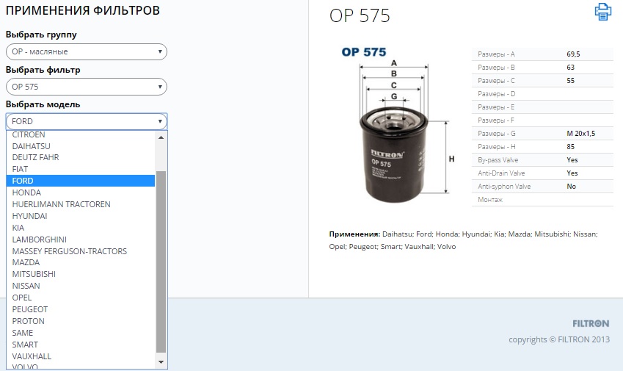Viewport: 623px width, 371px height.
Task: Choose VAUXHALL from the model list
Action: [x=80, y=356]
